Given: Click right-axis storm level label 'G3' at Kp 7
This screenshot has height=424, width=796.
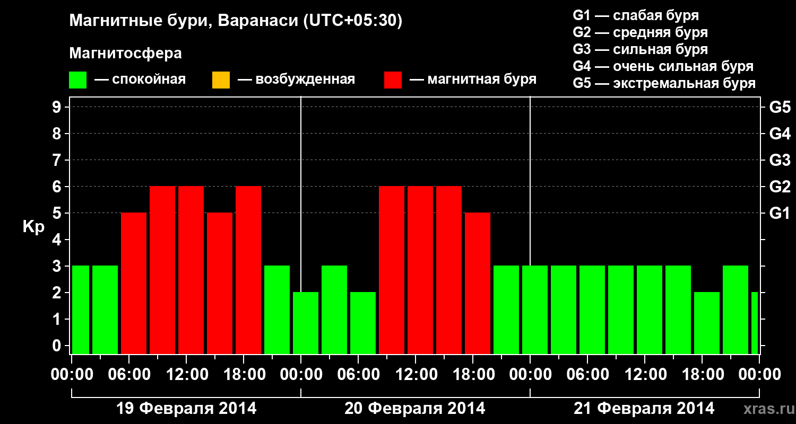Looking at the screenshot, I should [x=780, y=161].
